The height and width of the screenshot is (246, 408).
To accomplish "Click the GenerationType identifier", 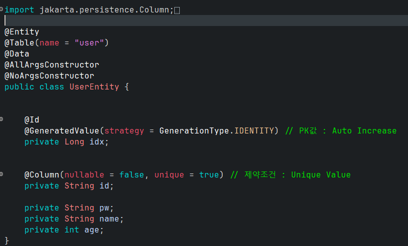I will click(x=194, y=131).
